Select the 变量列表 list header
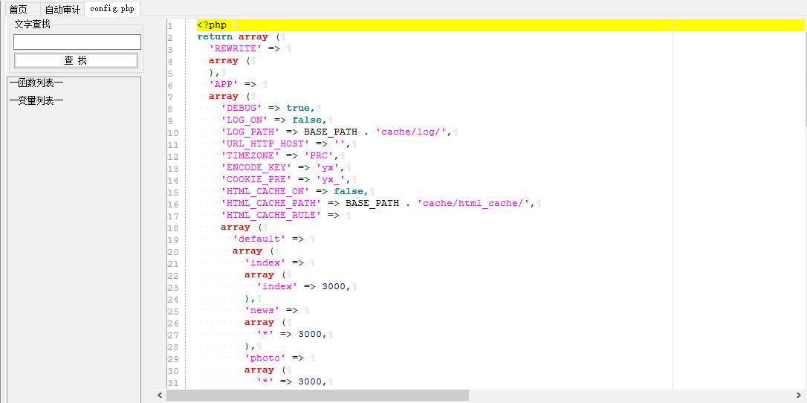807x403 pixels. [x=36, y=101]
